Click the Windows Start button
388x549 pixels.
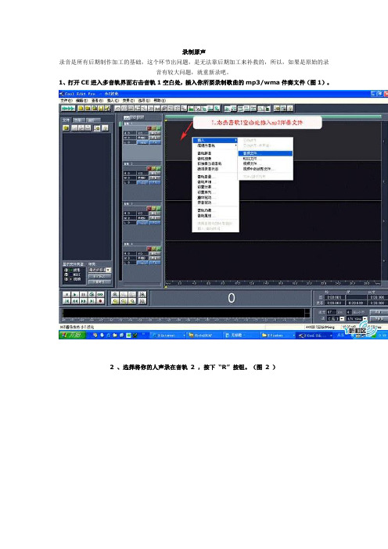click(71, 335)
